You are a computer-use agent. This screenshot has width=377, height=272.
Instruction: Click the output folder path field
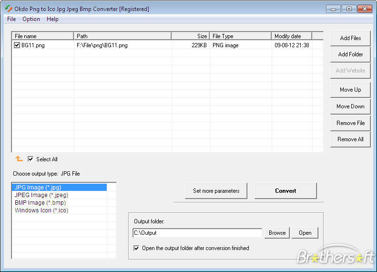[x=197, y=233]
